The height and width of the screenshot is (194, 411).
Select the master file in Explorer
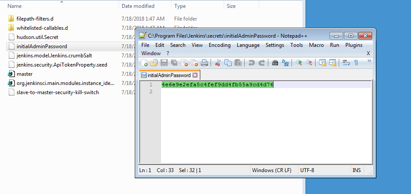pos(25,74)
